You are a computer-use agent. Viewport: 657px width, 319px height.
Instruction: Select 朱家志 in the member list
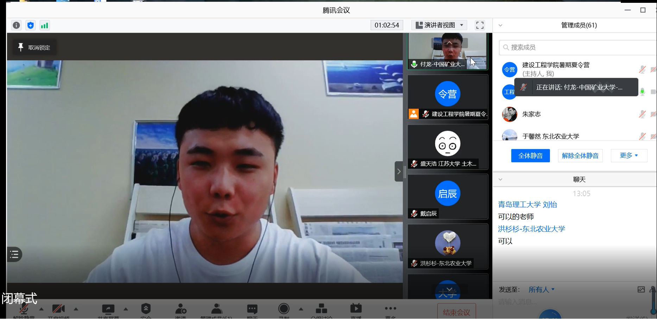coord(531,114)
